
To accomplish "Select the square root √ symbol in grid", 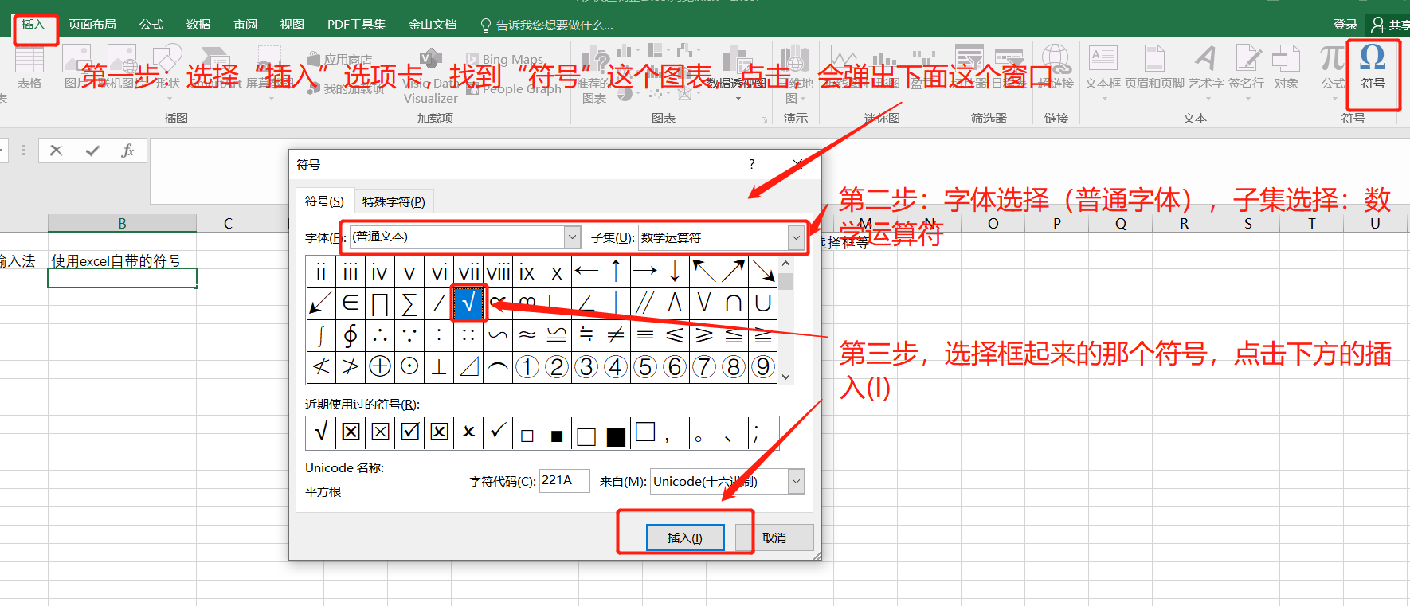I will tap(468, 303).
